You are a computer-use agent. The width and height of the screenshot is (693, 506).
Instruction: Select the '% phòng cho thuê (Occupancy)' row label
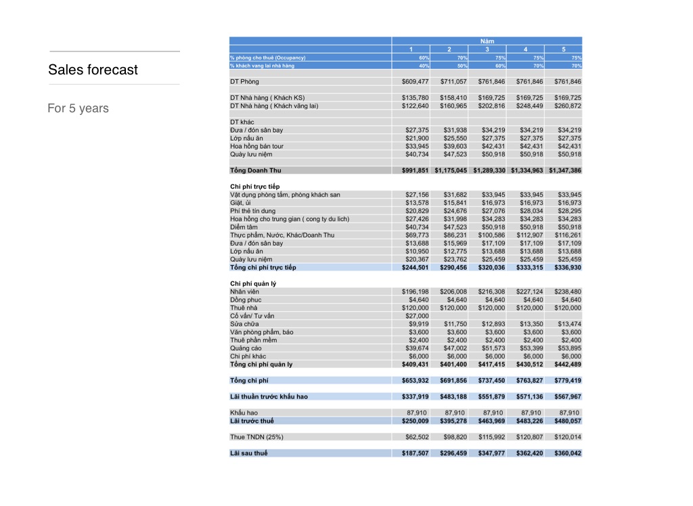[x=264, y=57]
